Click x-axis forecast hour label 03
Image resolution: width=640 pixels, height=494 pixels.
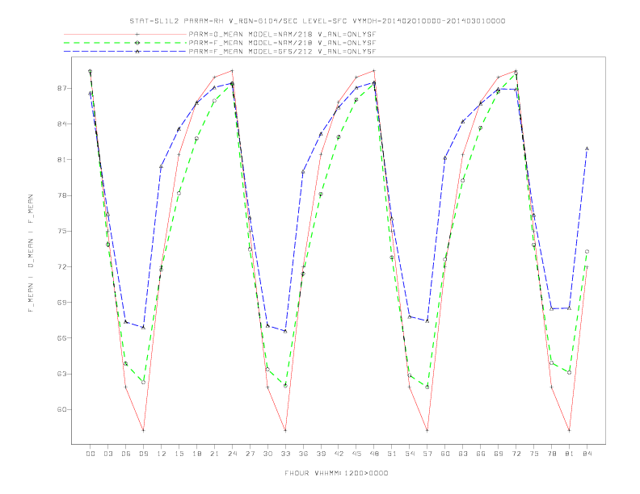click(x=107, y=454)
